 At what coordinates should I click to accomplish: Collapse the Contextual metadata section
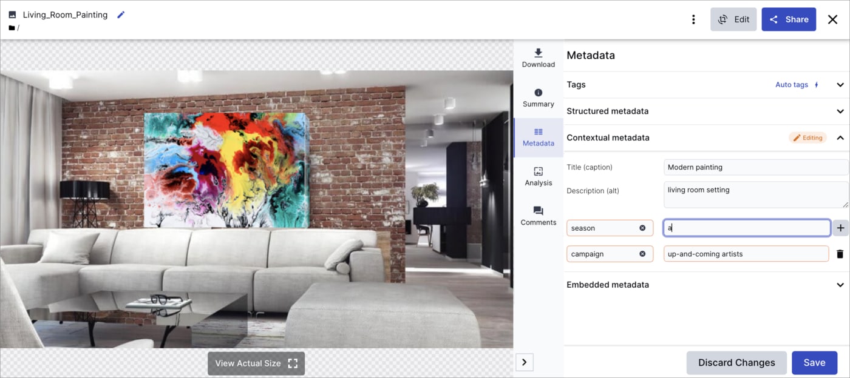pyautogui.click(x=840, y=138)
